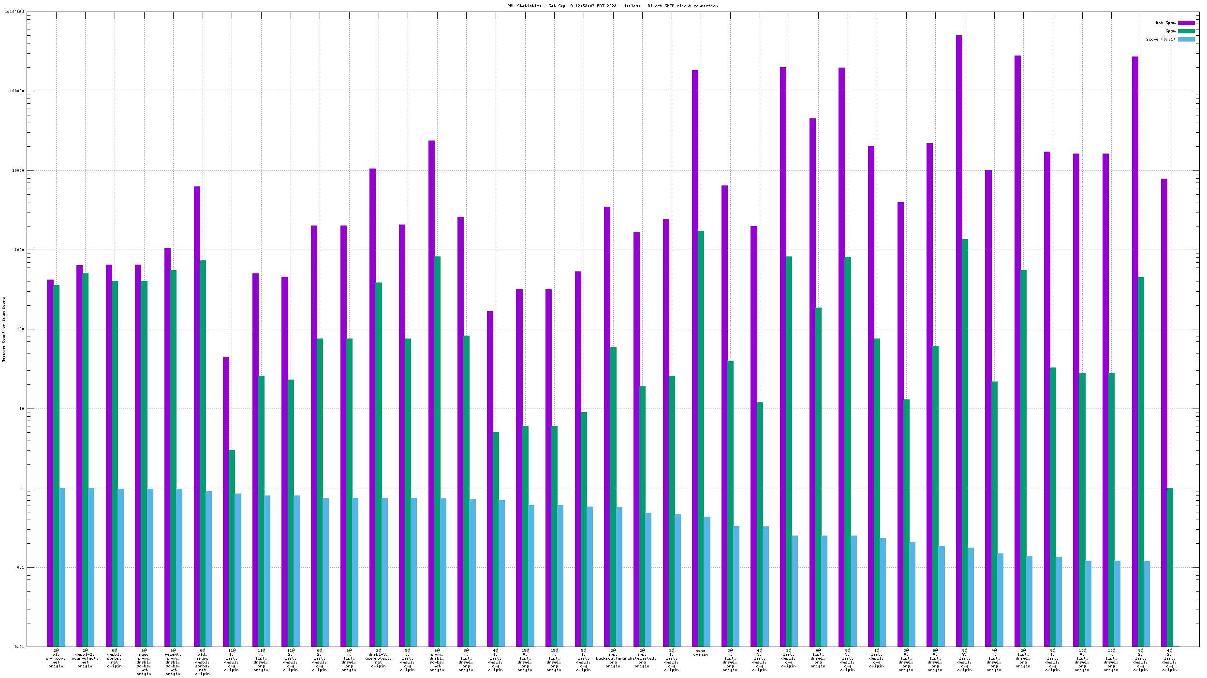Viewport: 1207px width, 678px height.
Task: Click the green Spam bar above 'none origin'
Action: tap(701, 435)
